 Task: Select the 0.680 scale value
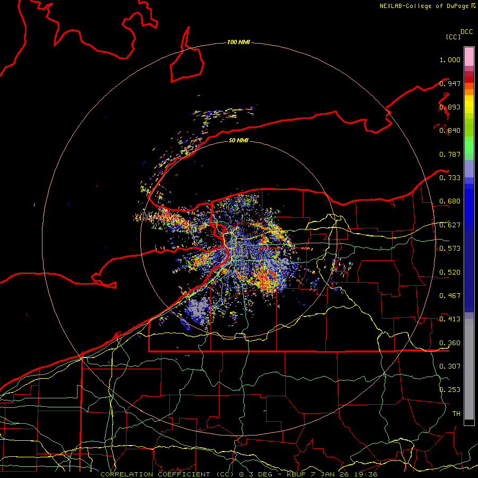pos(450,201)
